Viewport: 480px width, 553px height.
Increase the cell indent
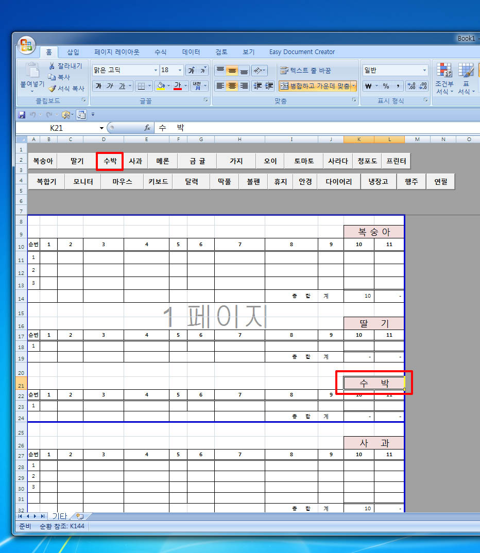pyautogui.click(x=269, y=85)
